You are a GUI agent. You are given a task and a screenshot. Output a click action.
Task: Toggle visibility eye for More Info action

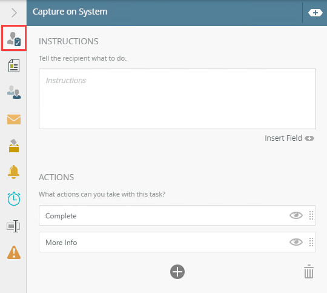click(x=296, y=242)
